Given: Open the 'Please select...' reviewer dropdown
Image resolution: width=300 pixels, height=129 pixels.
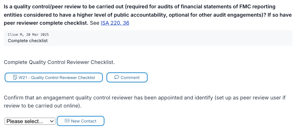Looking at the screenshot, I should coord(30,121).
